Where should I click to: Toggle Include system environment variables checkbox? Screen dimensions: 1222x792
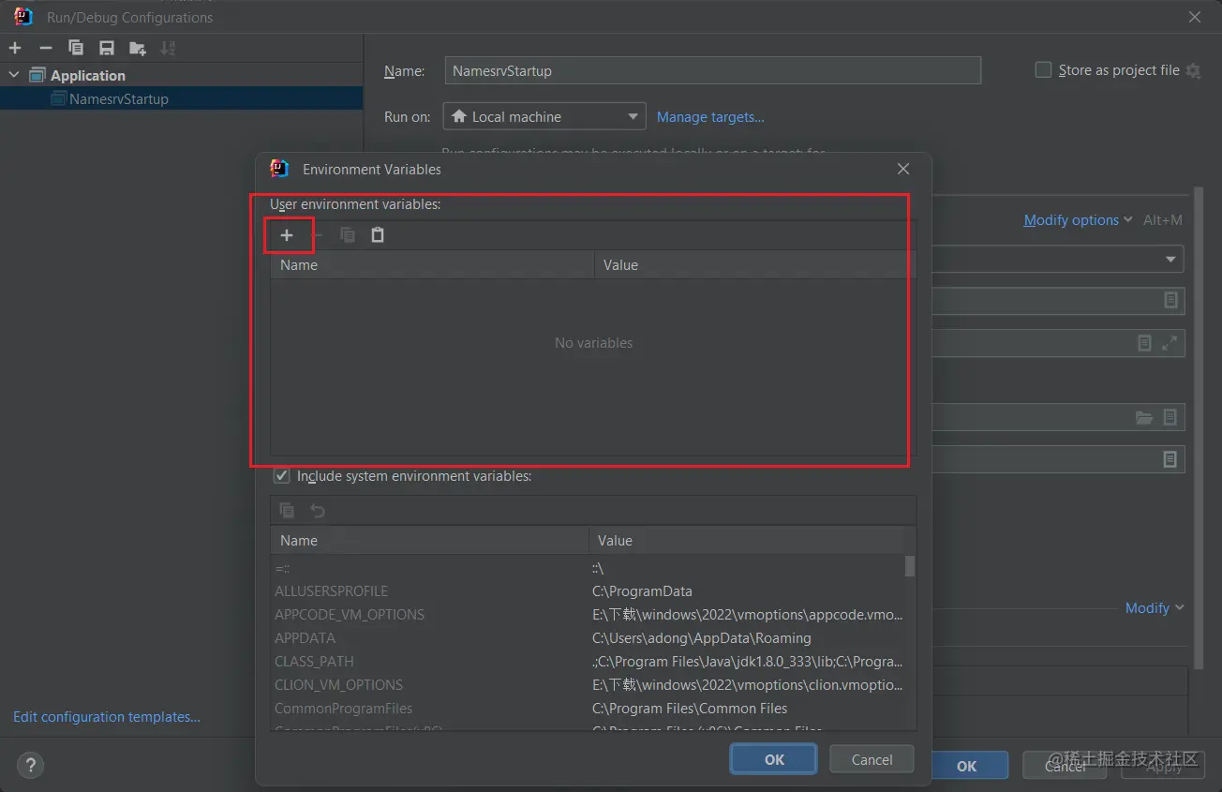click(x=281, y=476)
